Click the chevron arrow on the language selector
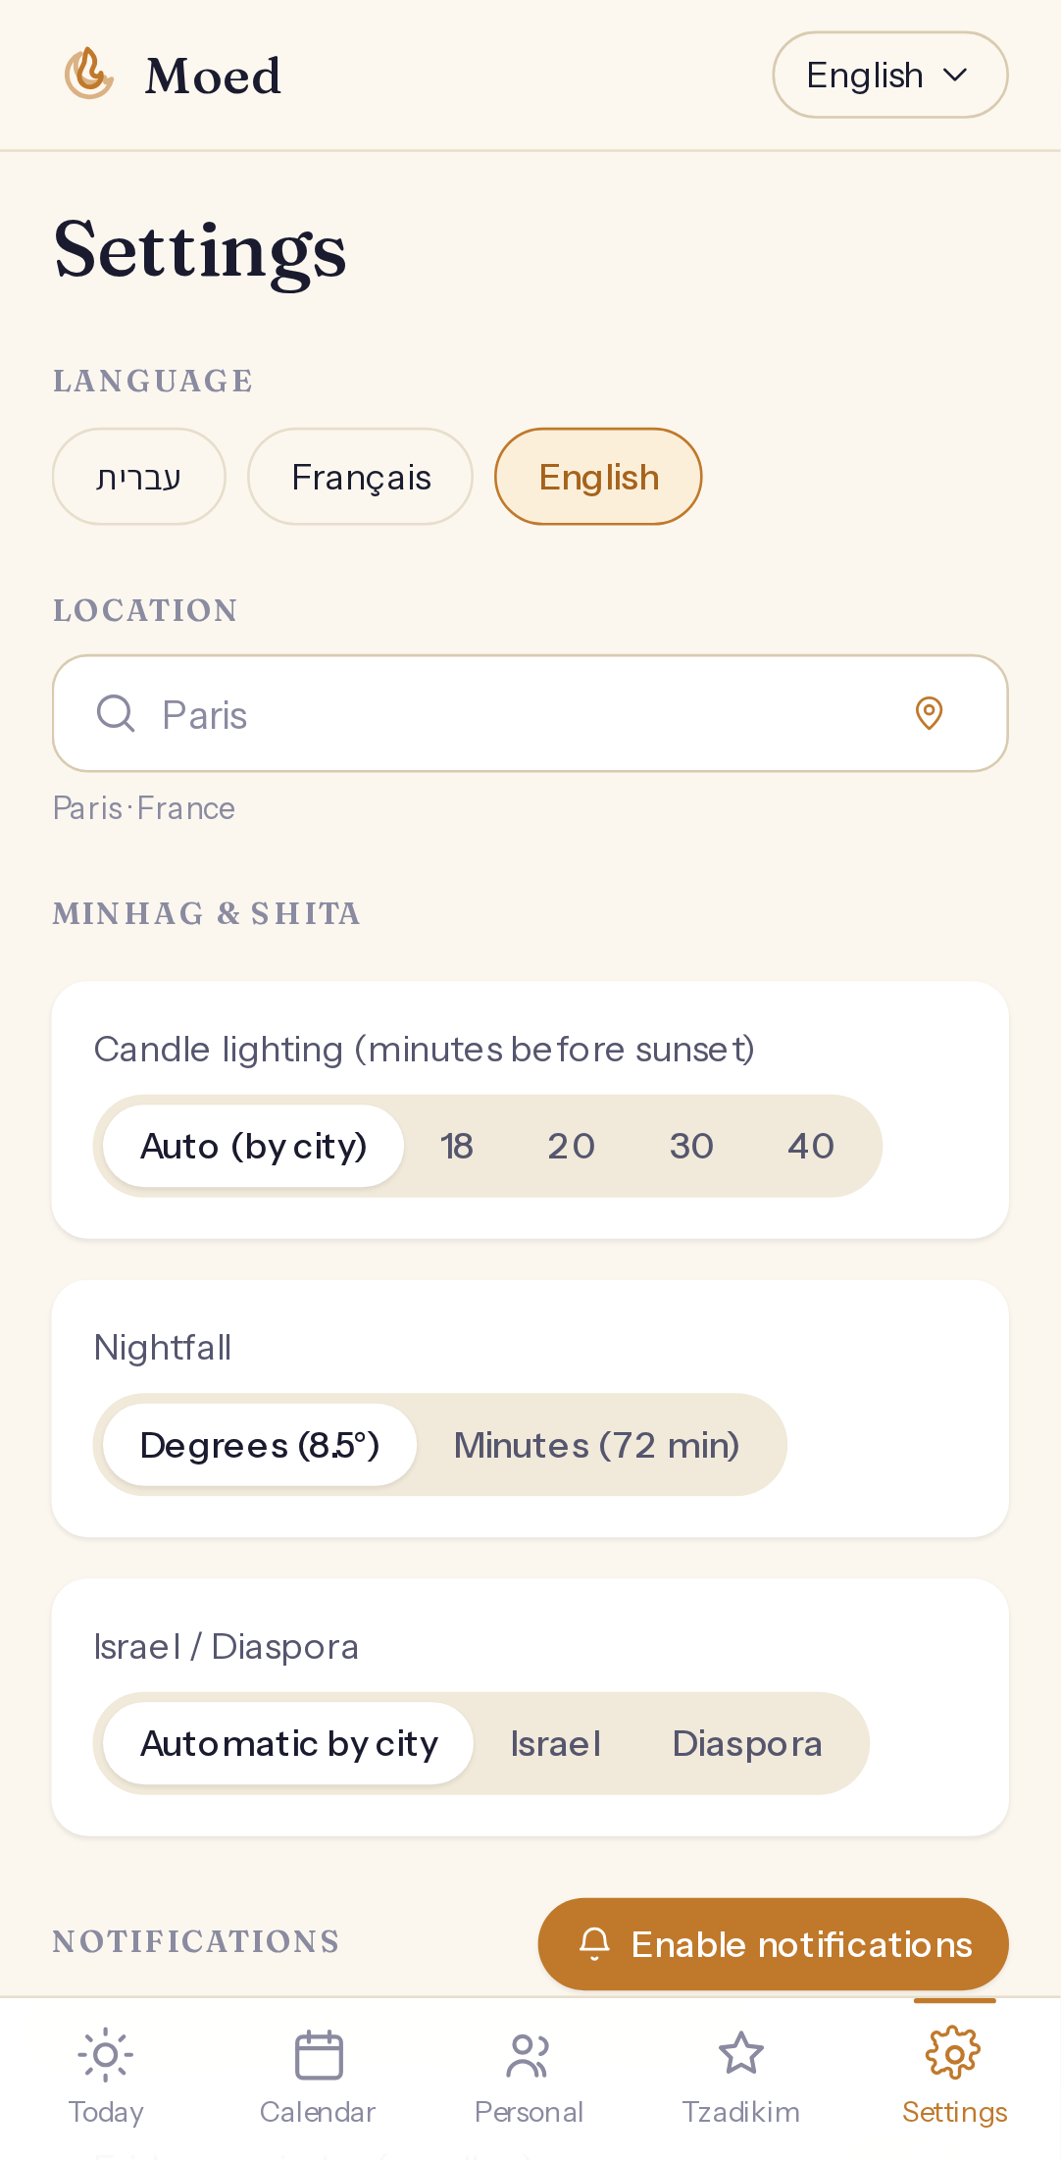This screenshot has width=1061, height=2160. coord(955,75)
